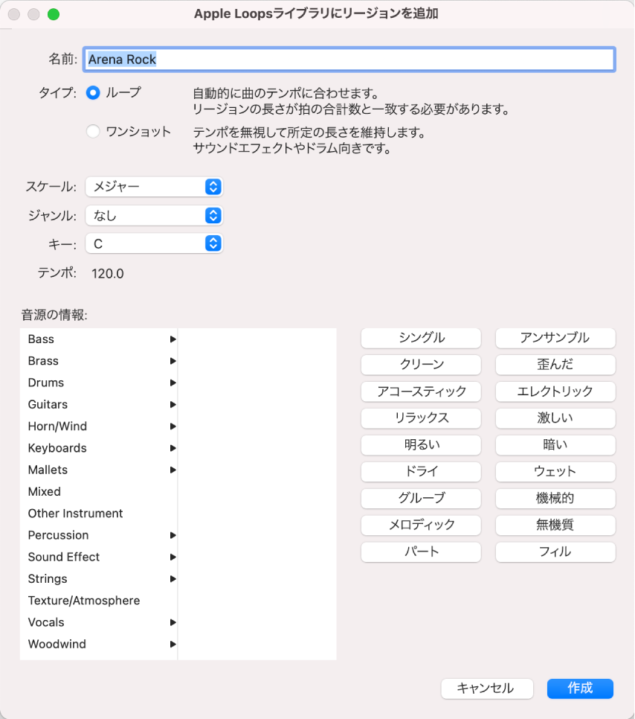The image size is (635, 719).
Task: Toggle the クリーン descriptor button
Action: 421,365
